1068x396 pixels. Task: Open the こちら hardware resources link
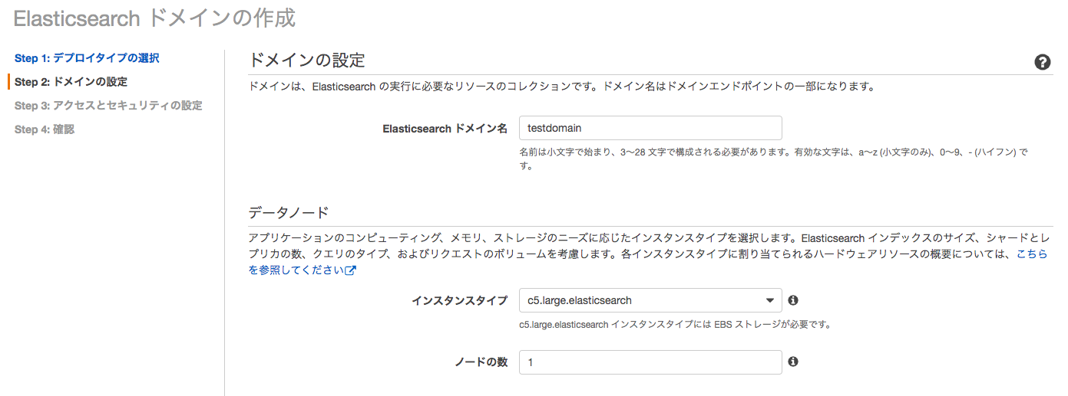(1032, 254)
